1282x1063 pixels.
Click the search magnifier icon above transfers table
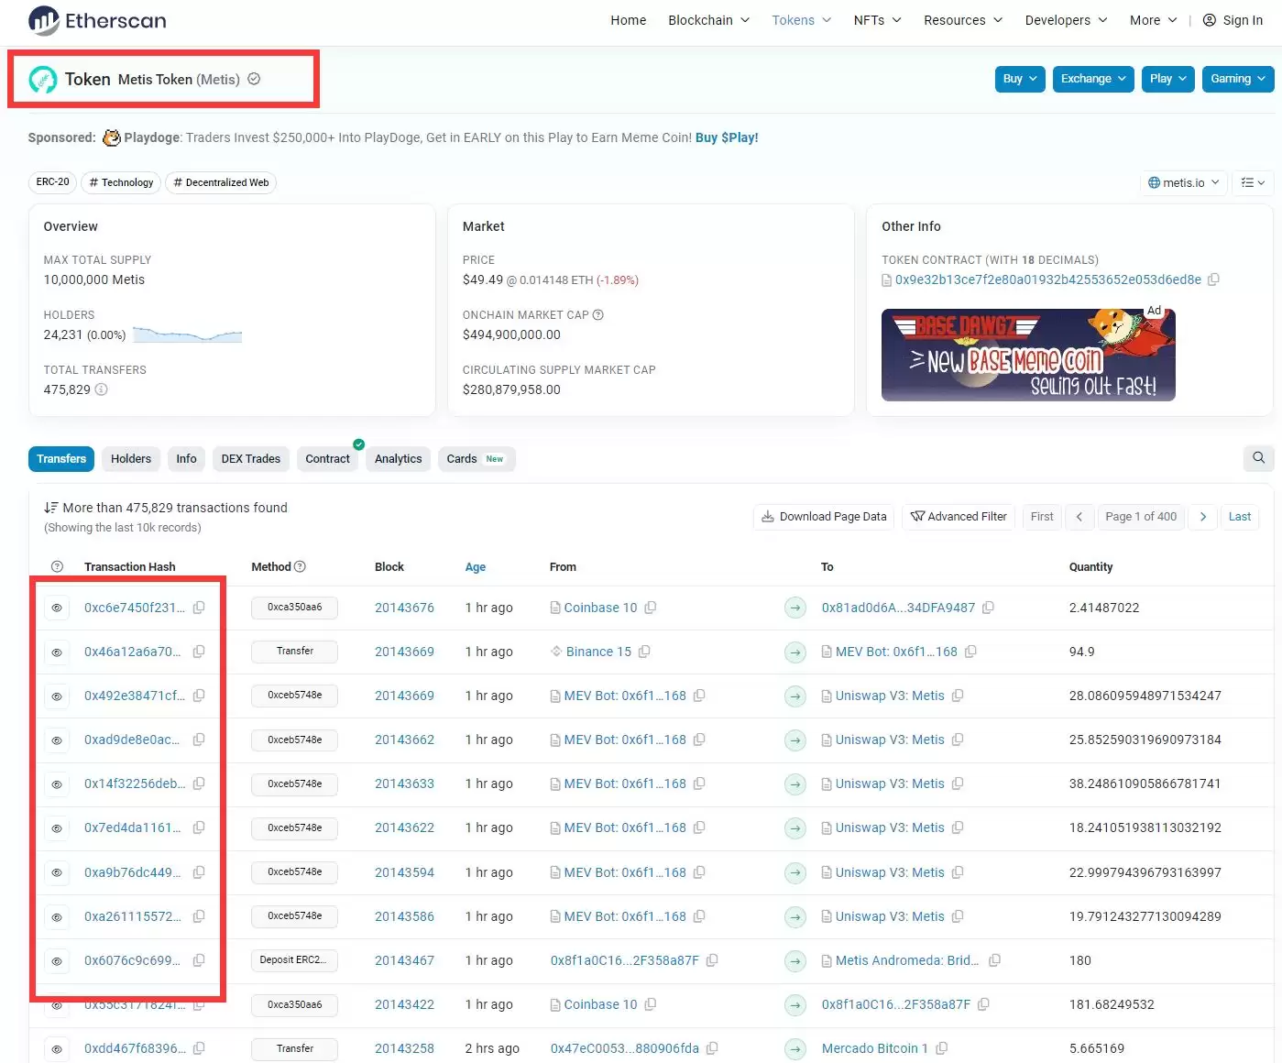click(x=1258, y=458)
